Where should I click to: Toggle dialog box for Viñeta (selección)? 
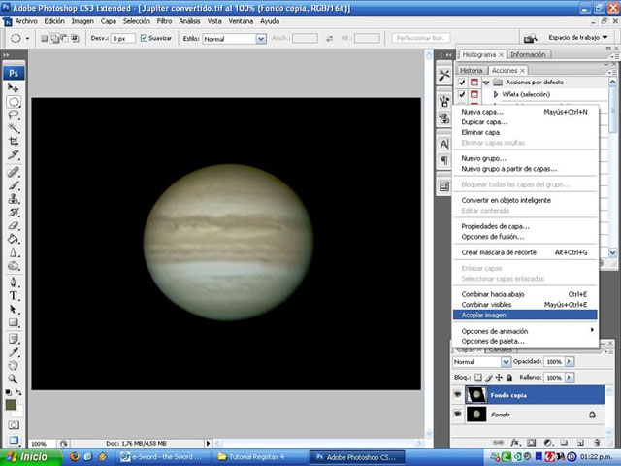click(474, 94)
